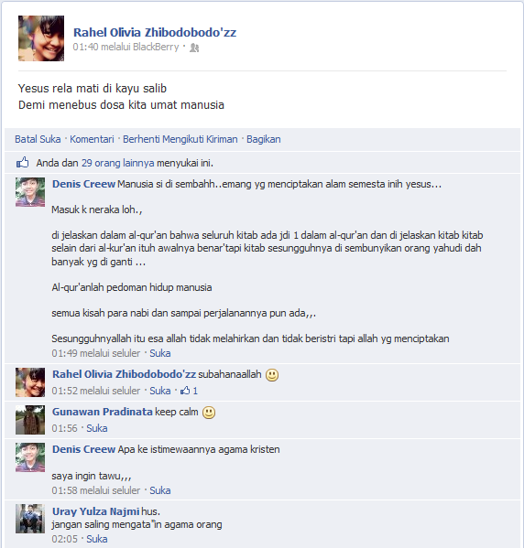524x548 pixels.
Task: Toggle Berhenti Mengikuti Kiriman link
Action: (180, 139)
